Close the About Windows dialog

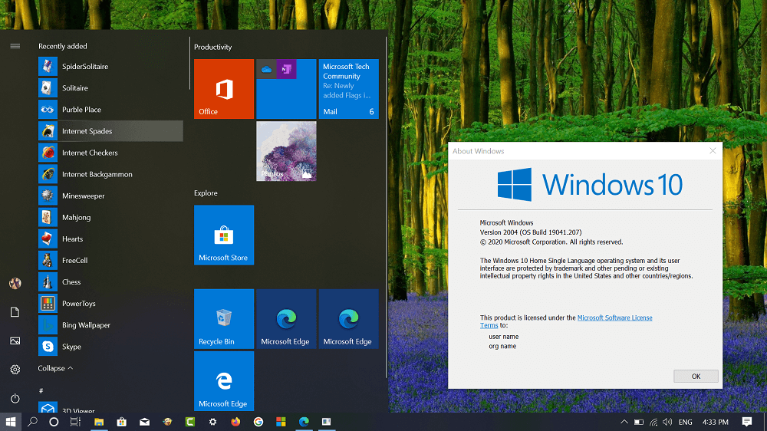713,150
